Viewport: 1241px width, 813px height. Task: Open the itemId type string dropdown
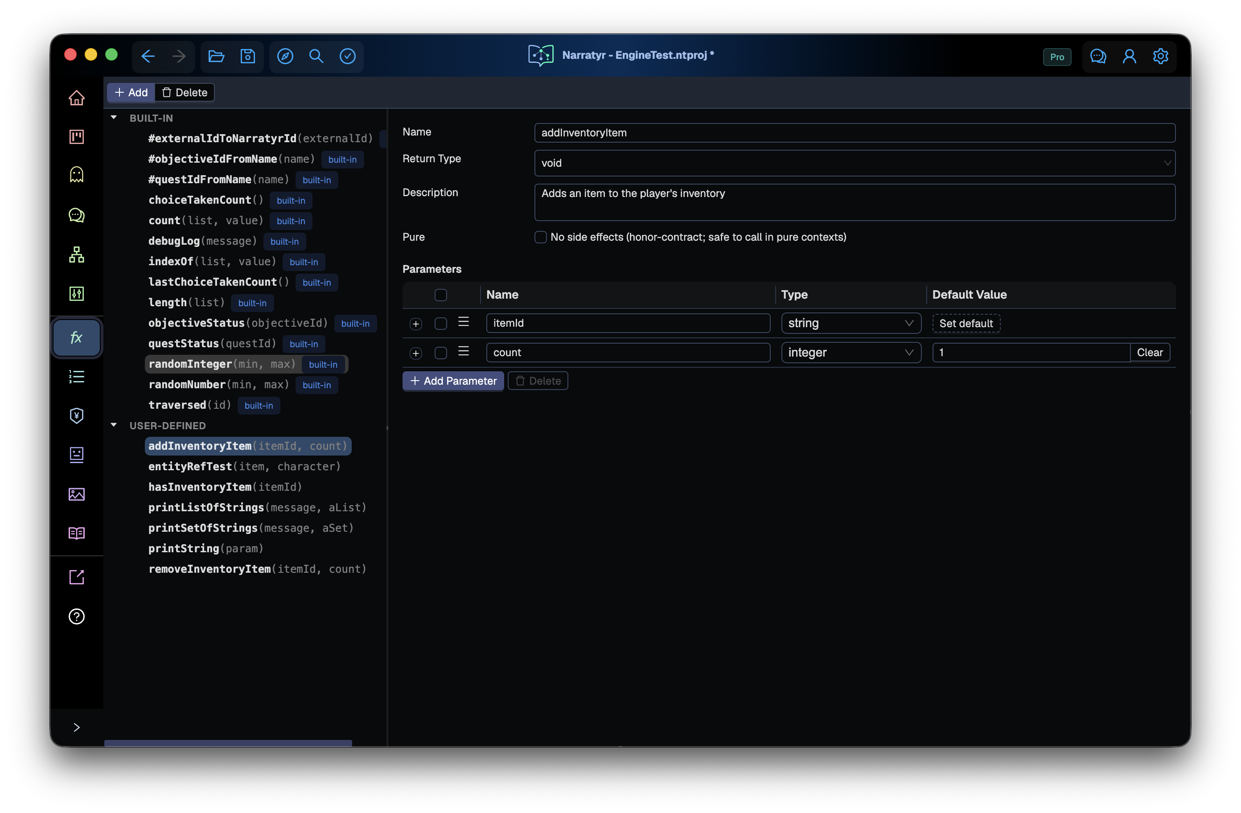[x=851, y=323]
